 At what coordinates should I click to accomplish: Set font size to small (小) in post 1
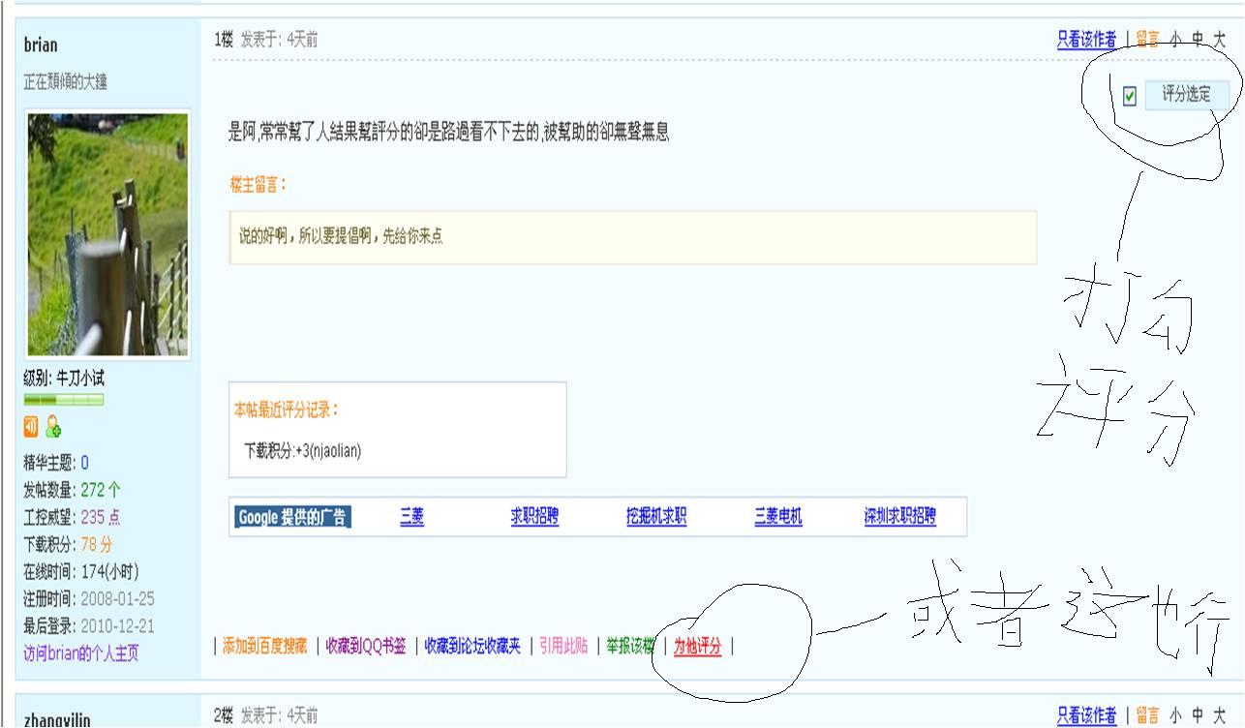point(1175,40)
